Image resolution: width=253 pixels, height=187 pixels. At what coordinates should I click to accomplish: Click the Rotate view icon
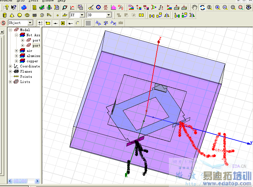coord(202,7)
